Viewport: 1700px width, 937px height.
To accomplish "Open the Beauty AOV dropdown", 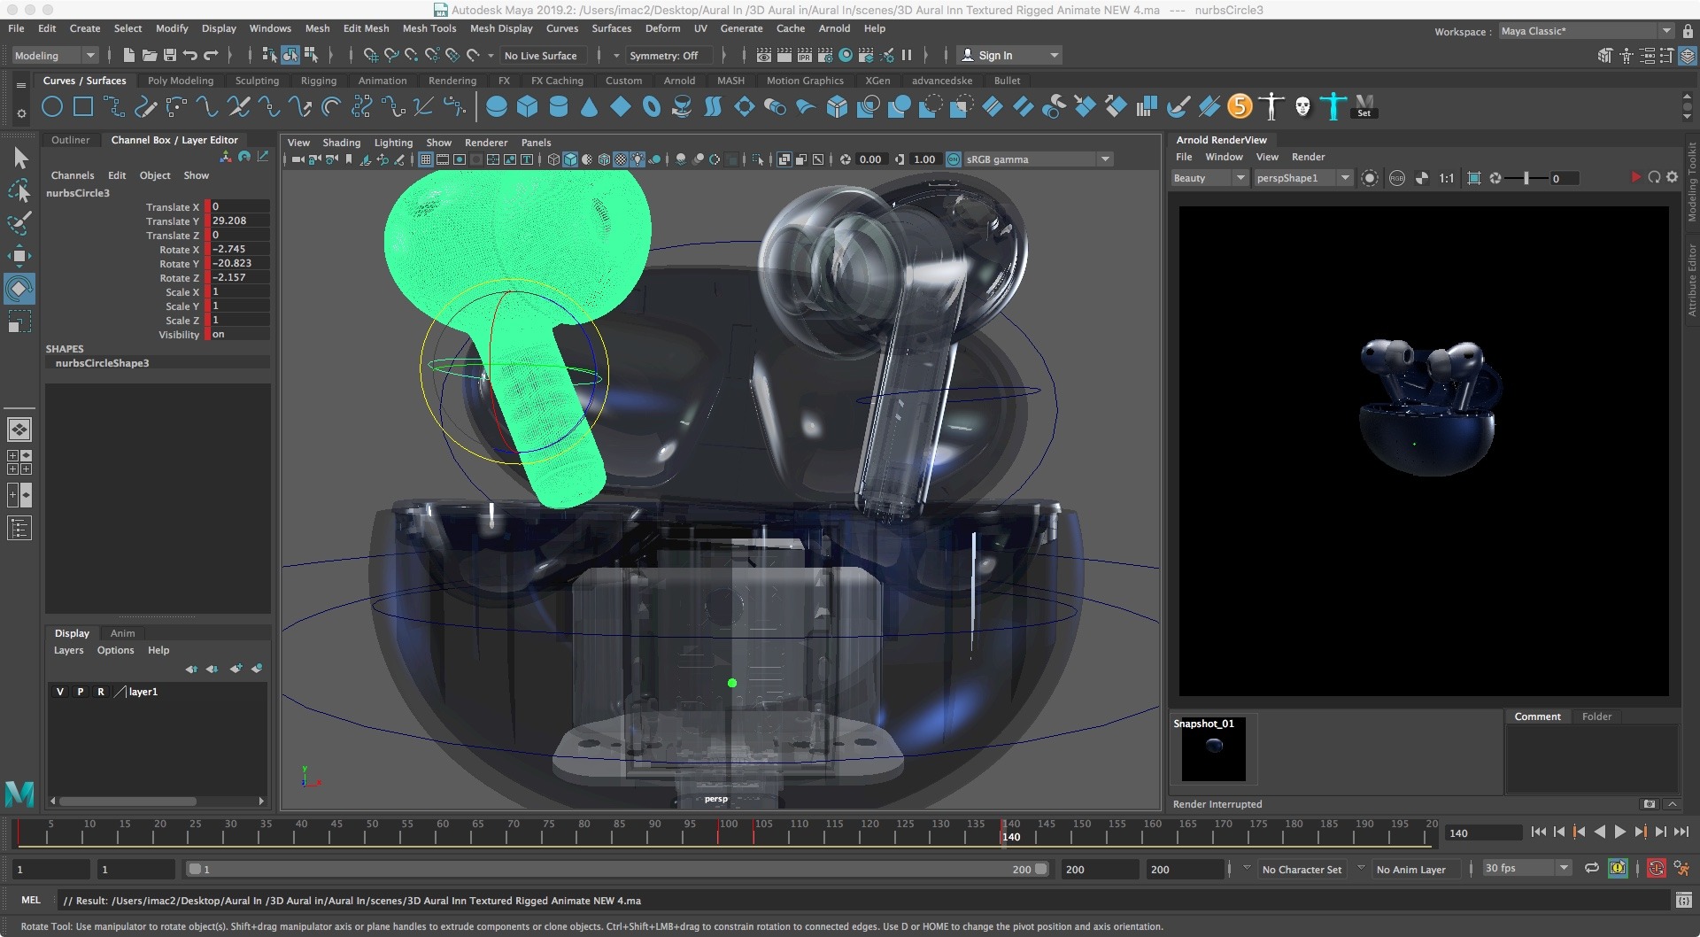I will (1209, 178).
